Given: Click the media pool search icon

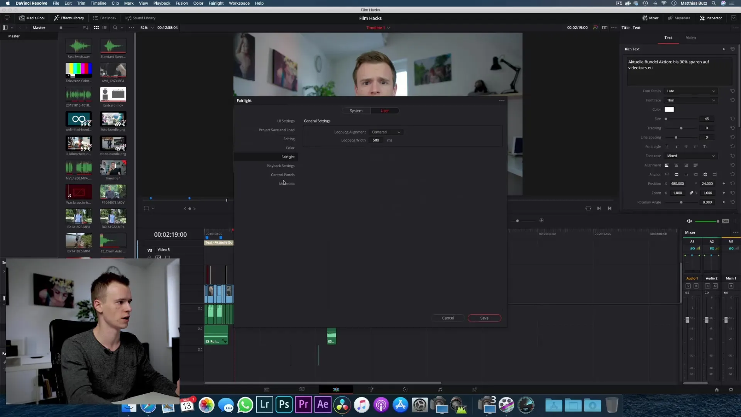Looking at the screenshot, I should click(x=115, y=28).
